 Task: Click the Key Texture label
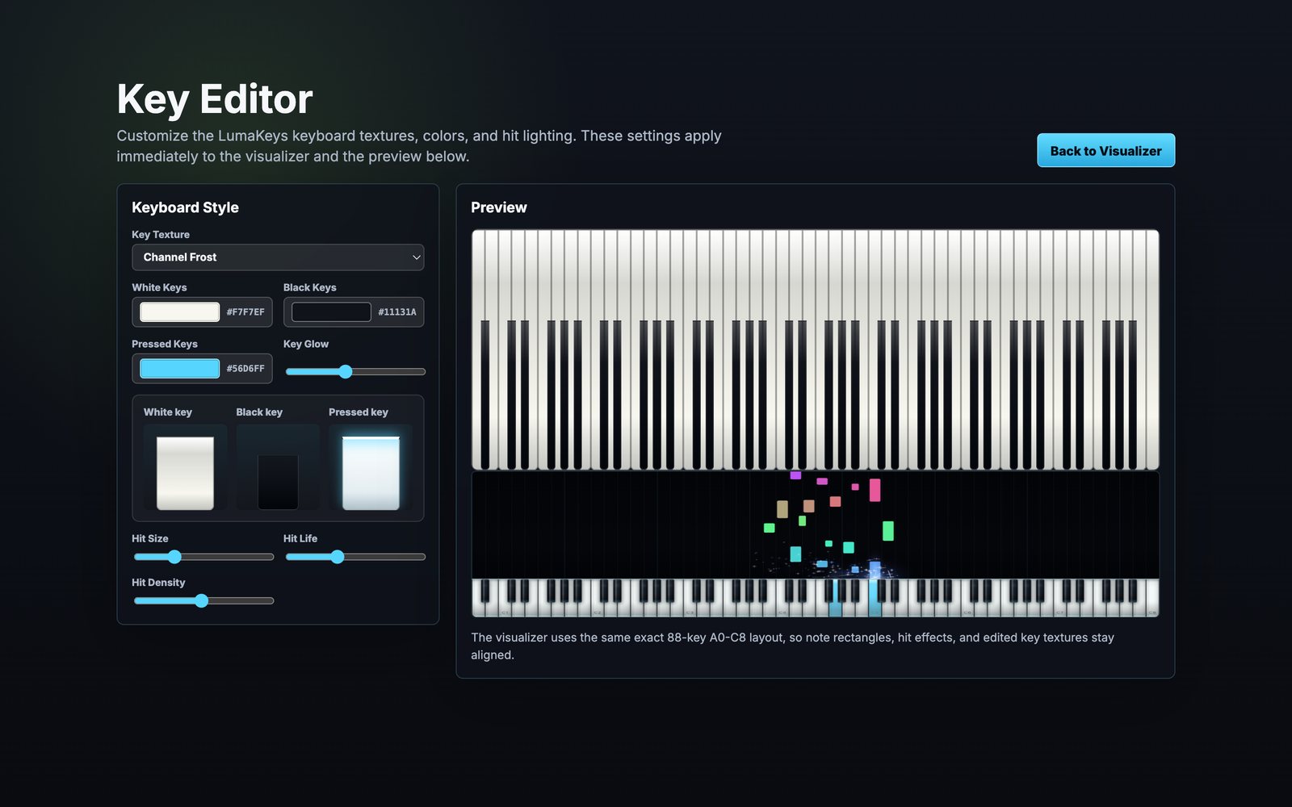(x=161, y=235)
